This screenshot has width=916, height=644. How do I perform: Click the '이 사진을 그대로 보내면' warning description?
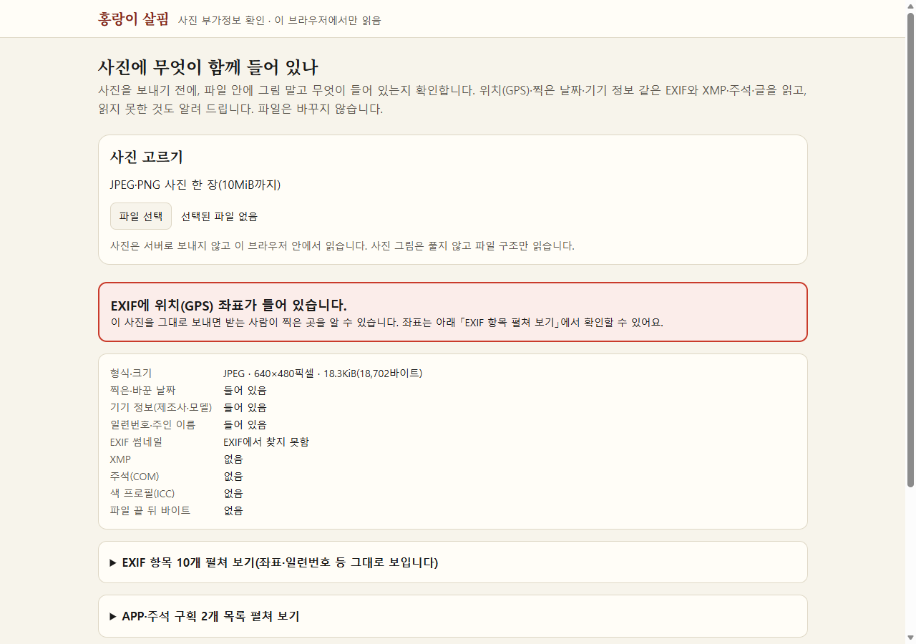387,323
